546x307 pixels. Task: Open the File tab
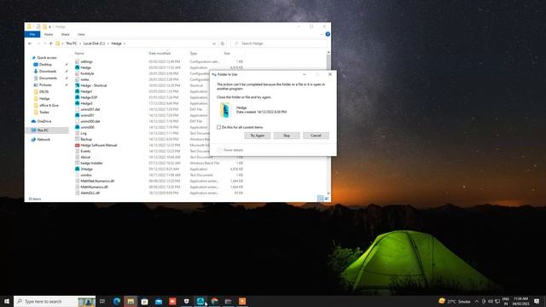[x=32, y=34]
